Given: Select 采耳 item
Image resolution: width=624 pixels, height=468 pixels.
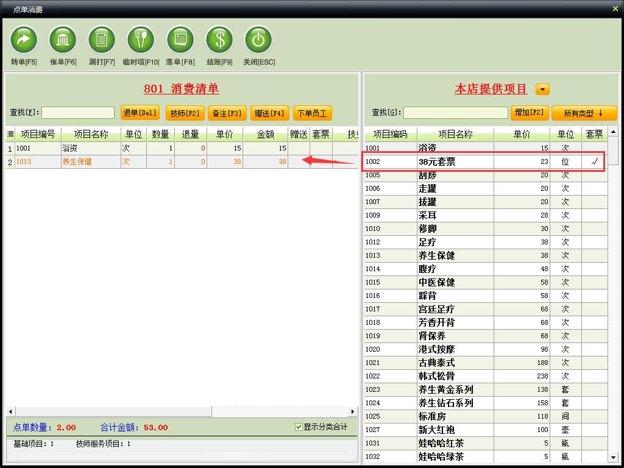Looking at the screenshot, I should coord(486,215).
